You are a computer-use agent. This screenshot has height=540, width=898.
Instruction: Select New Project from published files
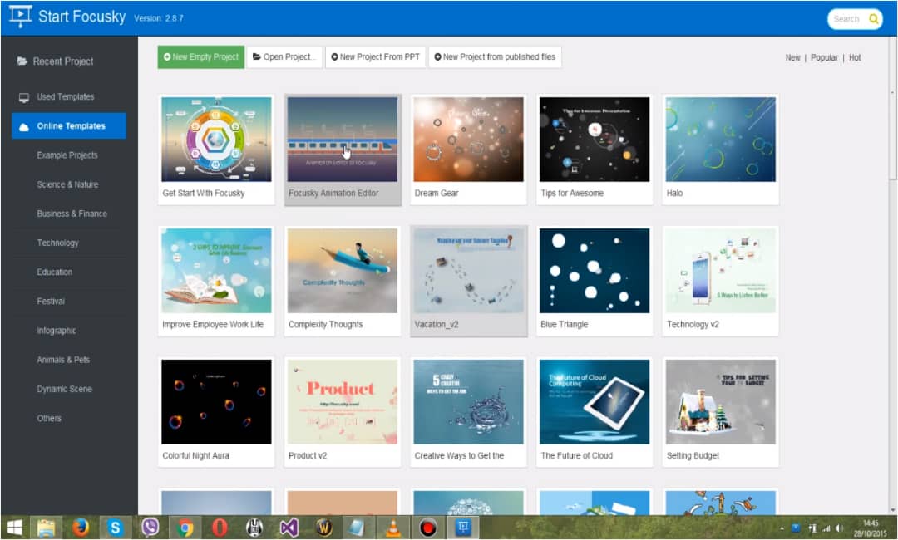(495, 57)
